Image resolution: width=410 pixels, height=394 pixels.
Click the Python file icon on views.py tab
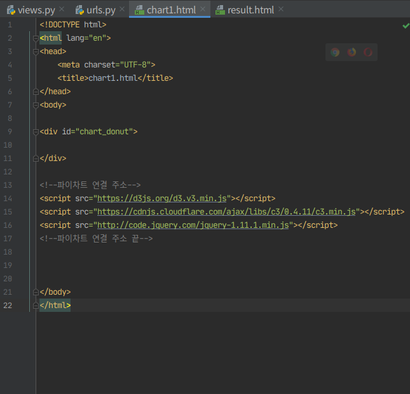(x=11, y=10)
